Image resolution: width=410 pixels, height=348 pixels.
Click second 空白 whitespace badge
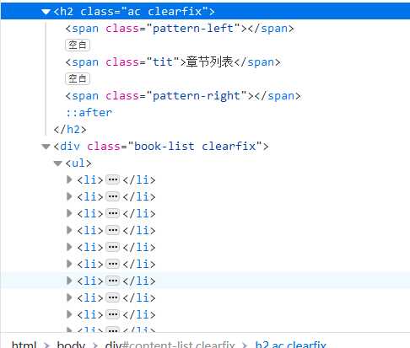(78, 78)
